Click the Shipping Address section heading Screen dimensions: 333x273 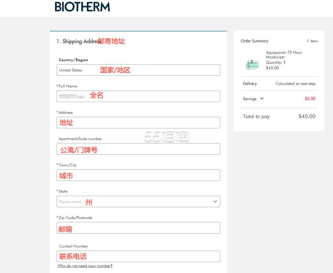pos(79,41)
